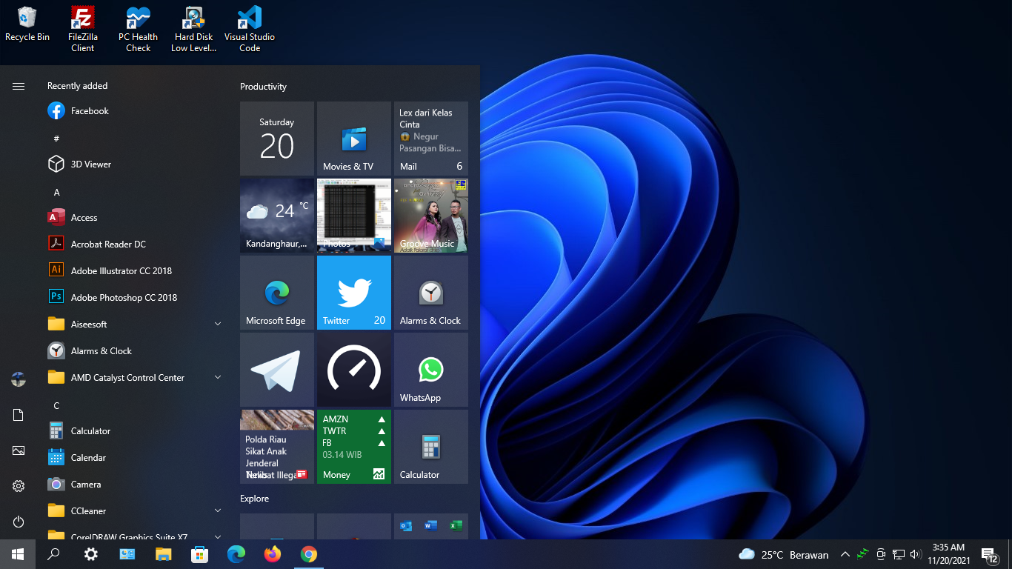The width and height of the screenshot is (1012, 569).
Task: Open the Photos tile
Action: coord(354,216)
